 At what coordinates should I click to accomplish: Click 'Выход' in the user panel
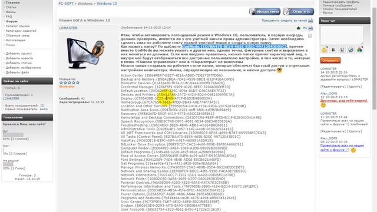(328, 12)
